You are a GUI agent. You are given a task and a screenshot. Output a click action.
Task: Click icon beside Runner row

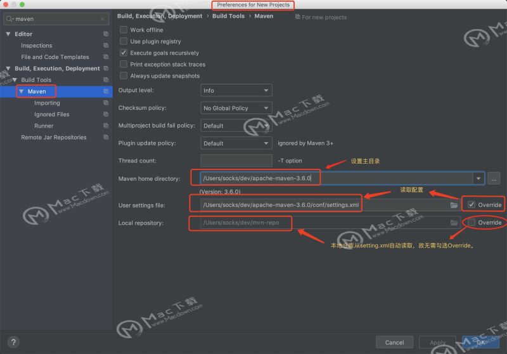tap(106, 126)
